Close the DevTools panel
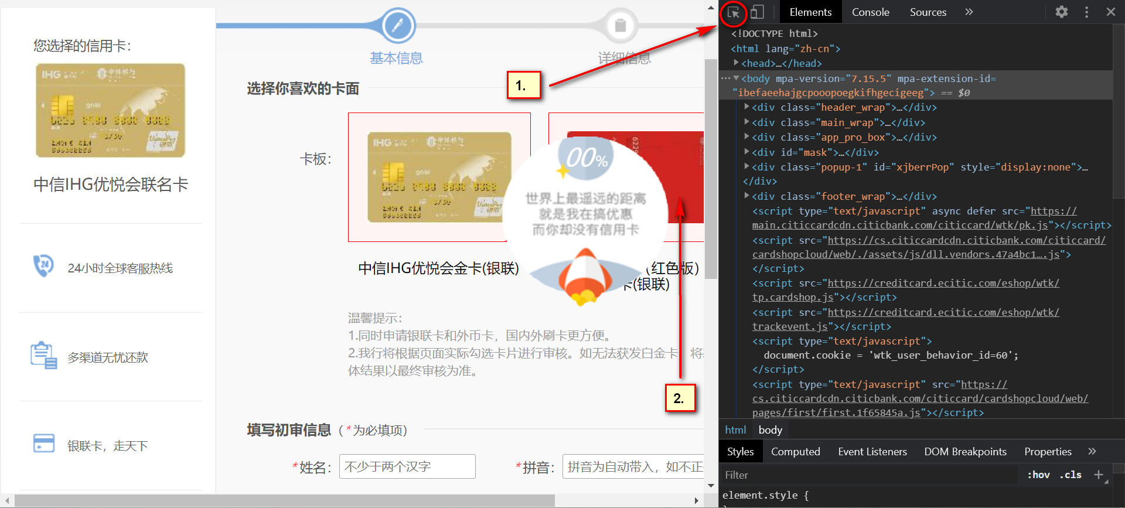This screenshot has height=508, width=1125. (1110, 12)
